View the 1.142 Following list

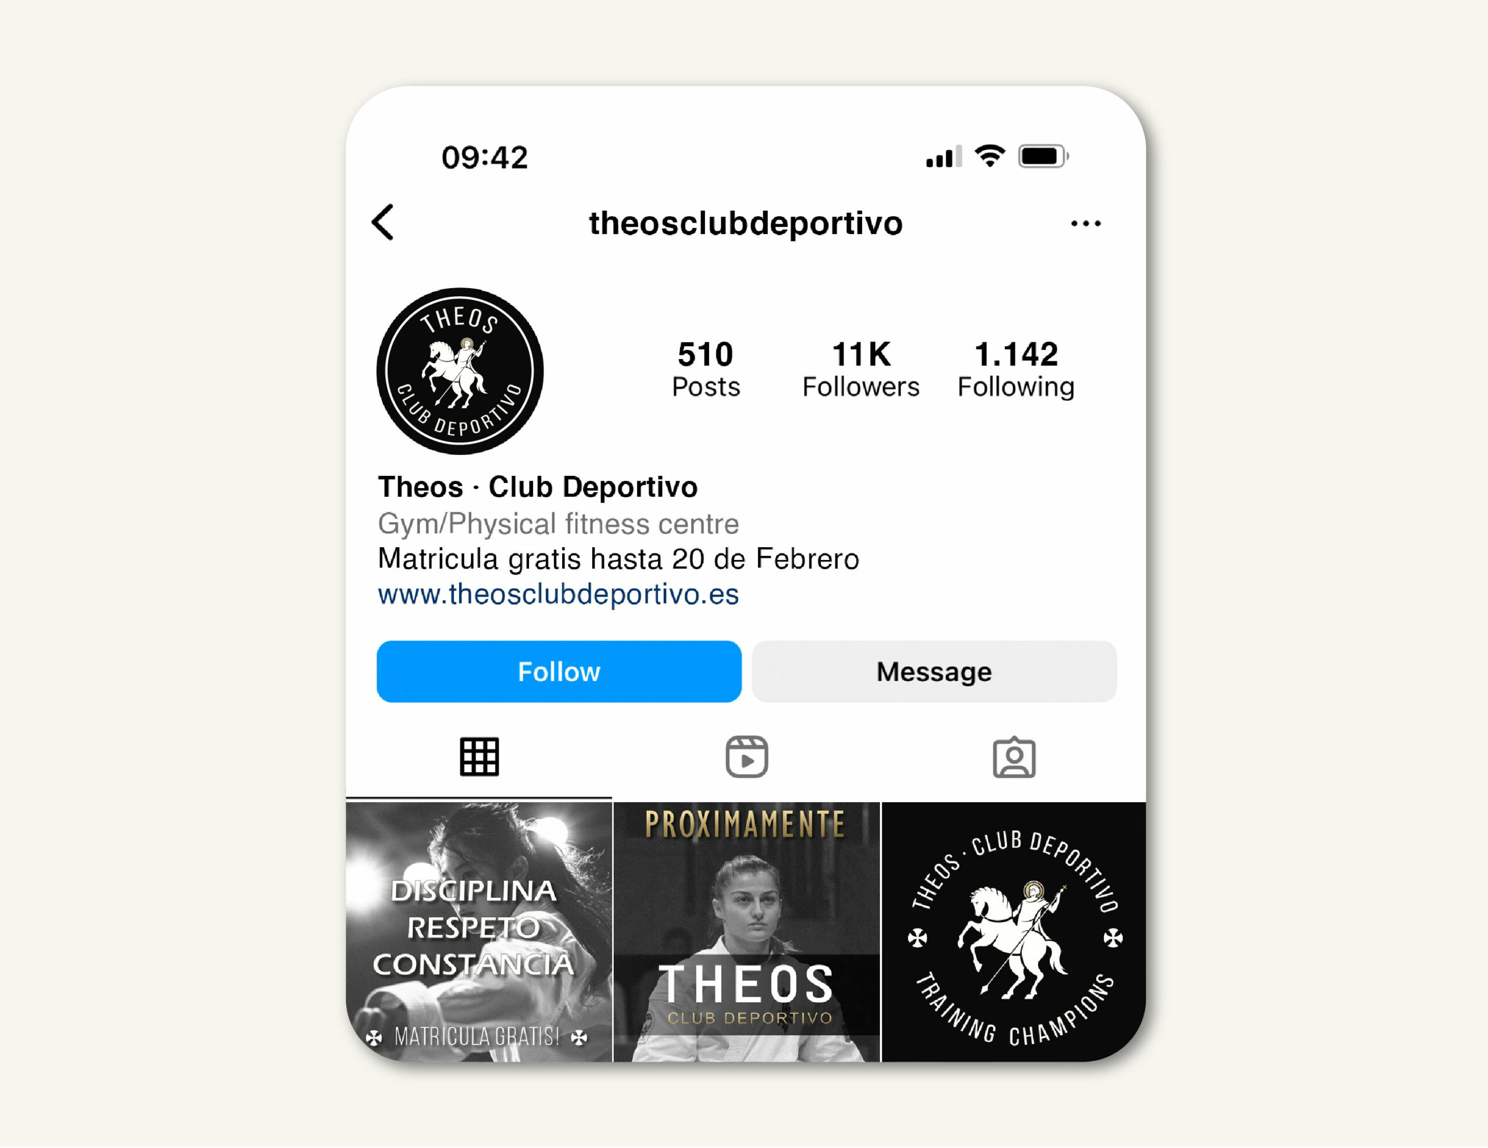1017,369
